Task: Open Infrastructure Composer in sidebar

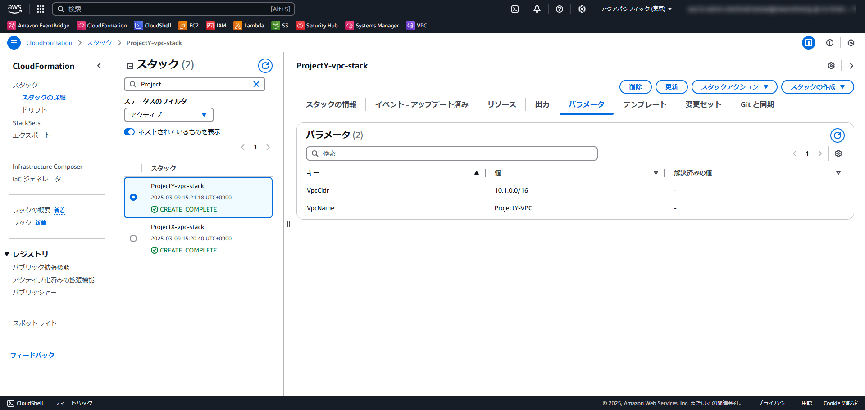Action: click(47, 167)
